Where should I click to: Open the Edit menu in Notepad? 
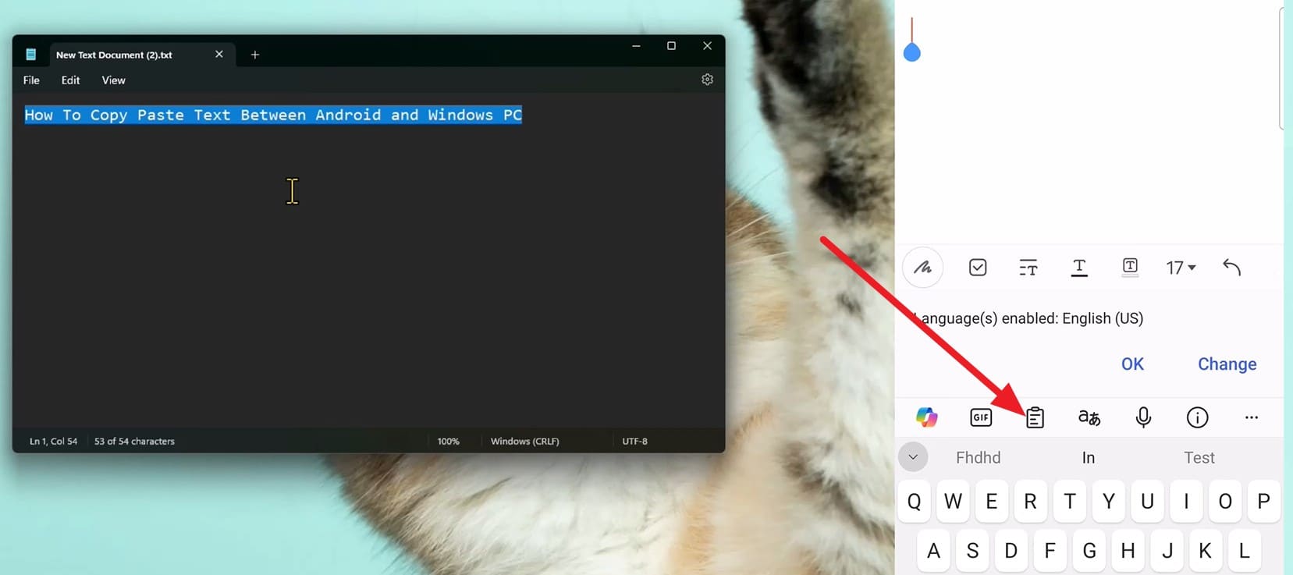tap(70, 80)
